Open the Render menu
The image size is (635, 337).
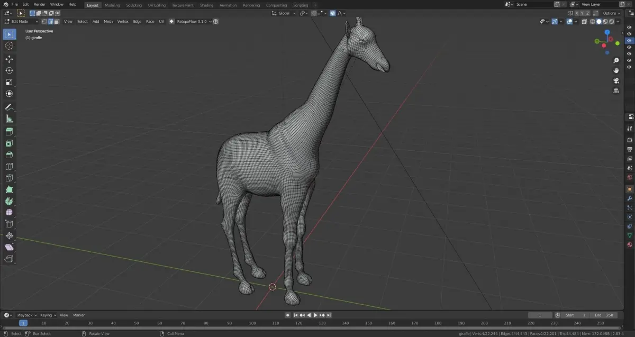39,4
